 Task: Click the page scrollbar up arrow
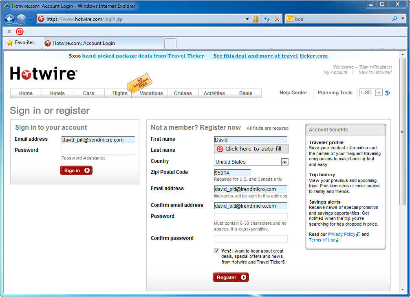coord(403,54)
